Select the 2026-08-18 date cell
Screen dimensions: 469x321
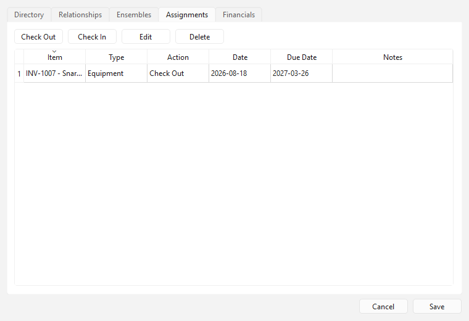point(240,73)
